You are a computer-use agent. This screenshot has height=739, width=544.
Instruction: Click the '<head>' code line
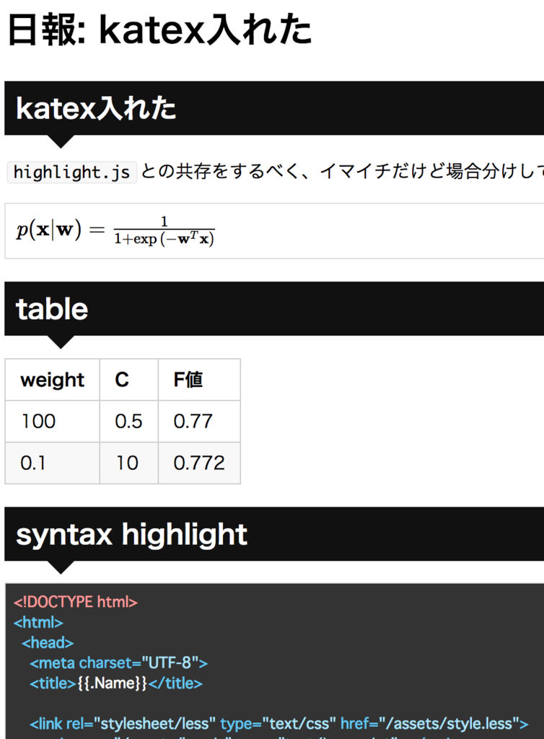coord(48,642)
